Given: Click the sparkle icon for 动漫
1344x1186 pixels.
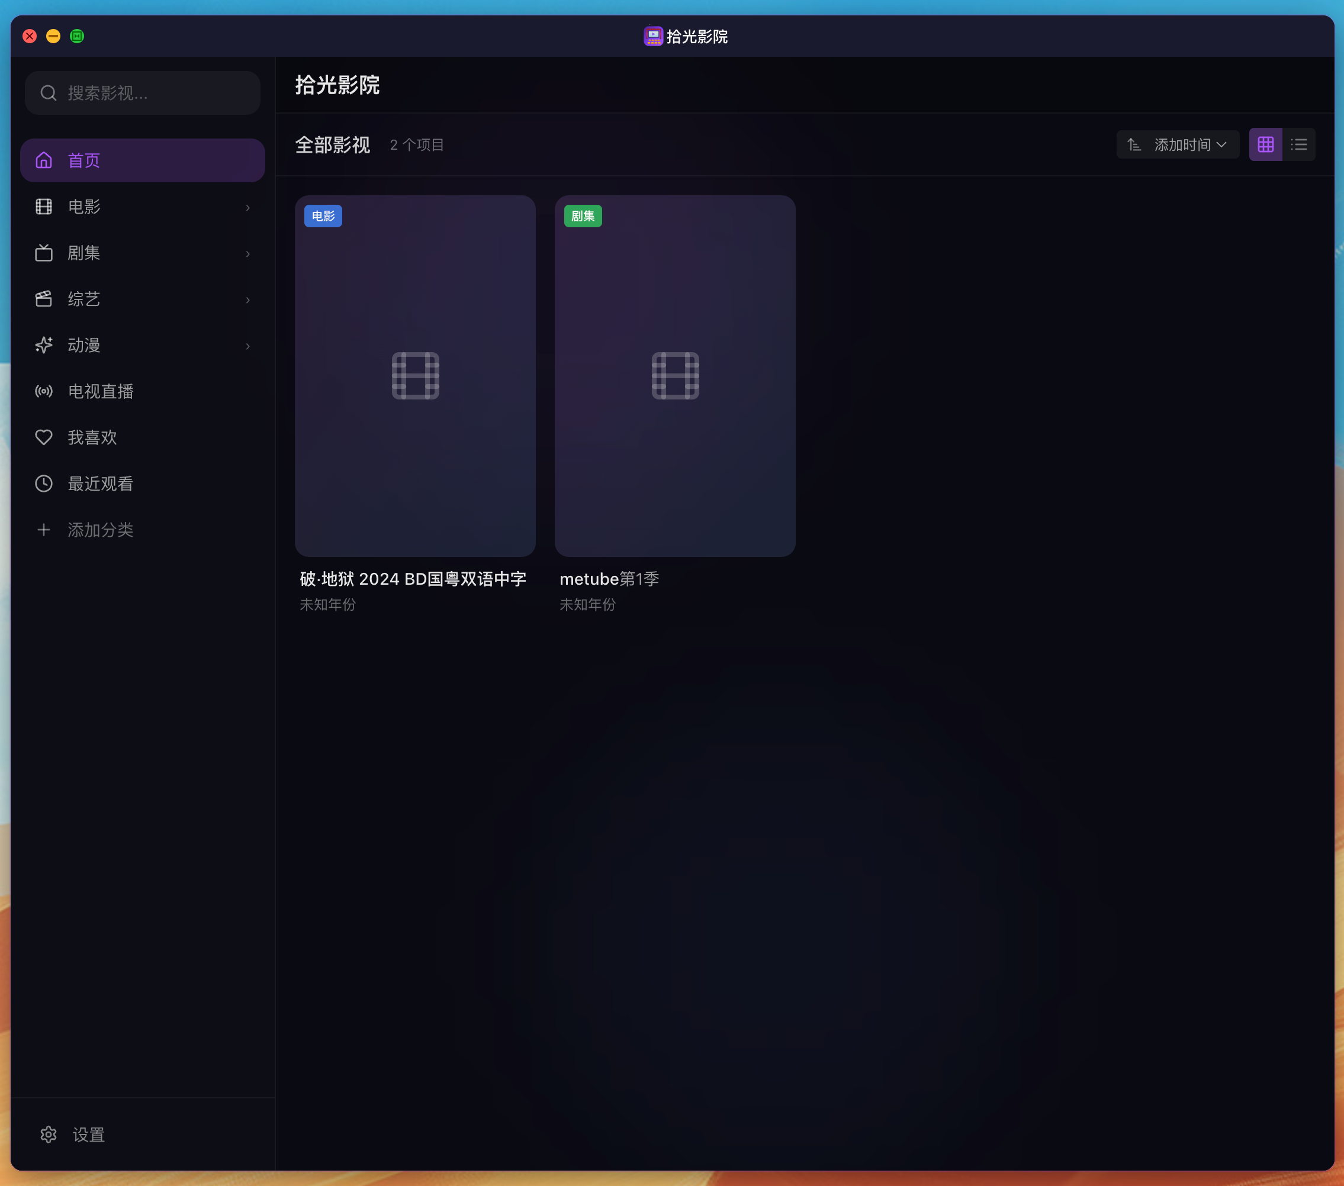Looking at the screenshot, I should (x=43, y=345).
